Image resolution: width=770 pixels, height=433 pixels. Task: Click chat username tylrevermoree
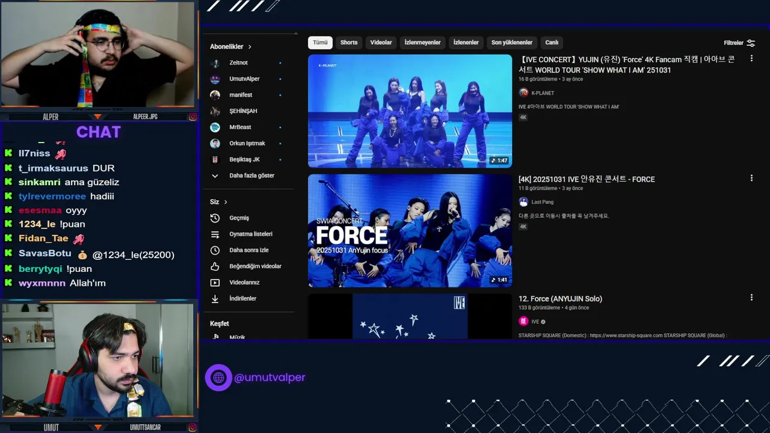pos(52,196)
